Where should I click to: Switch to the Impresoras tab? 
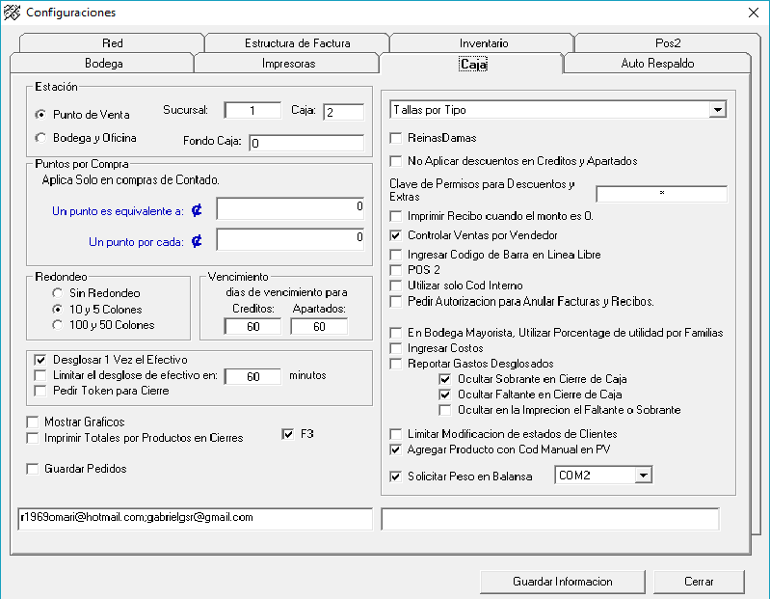[288, 64]
